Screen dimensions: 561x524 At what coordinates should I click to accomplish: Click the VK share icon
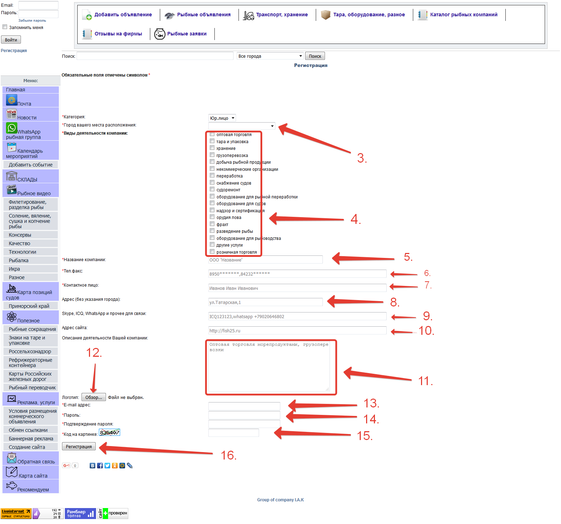click(92, 466)
